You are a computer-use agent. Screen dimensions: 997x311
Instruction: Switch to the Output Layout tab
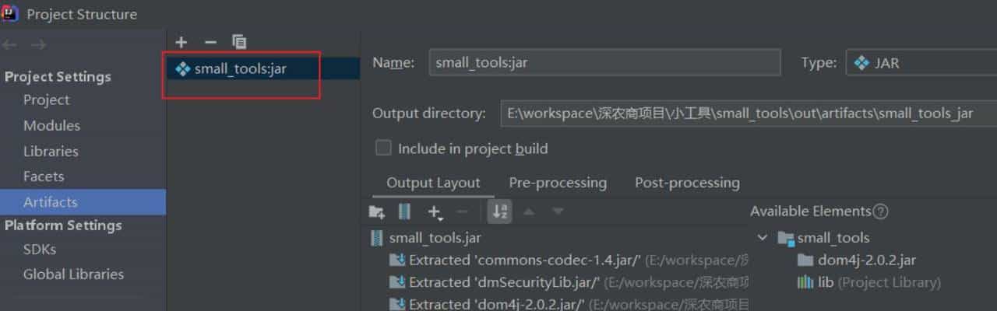(433, 183)
